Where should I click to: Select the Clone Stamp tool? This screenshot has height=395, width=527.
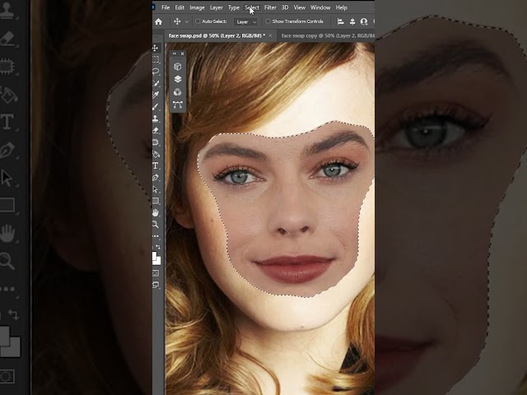click(x=156, y=118)
